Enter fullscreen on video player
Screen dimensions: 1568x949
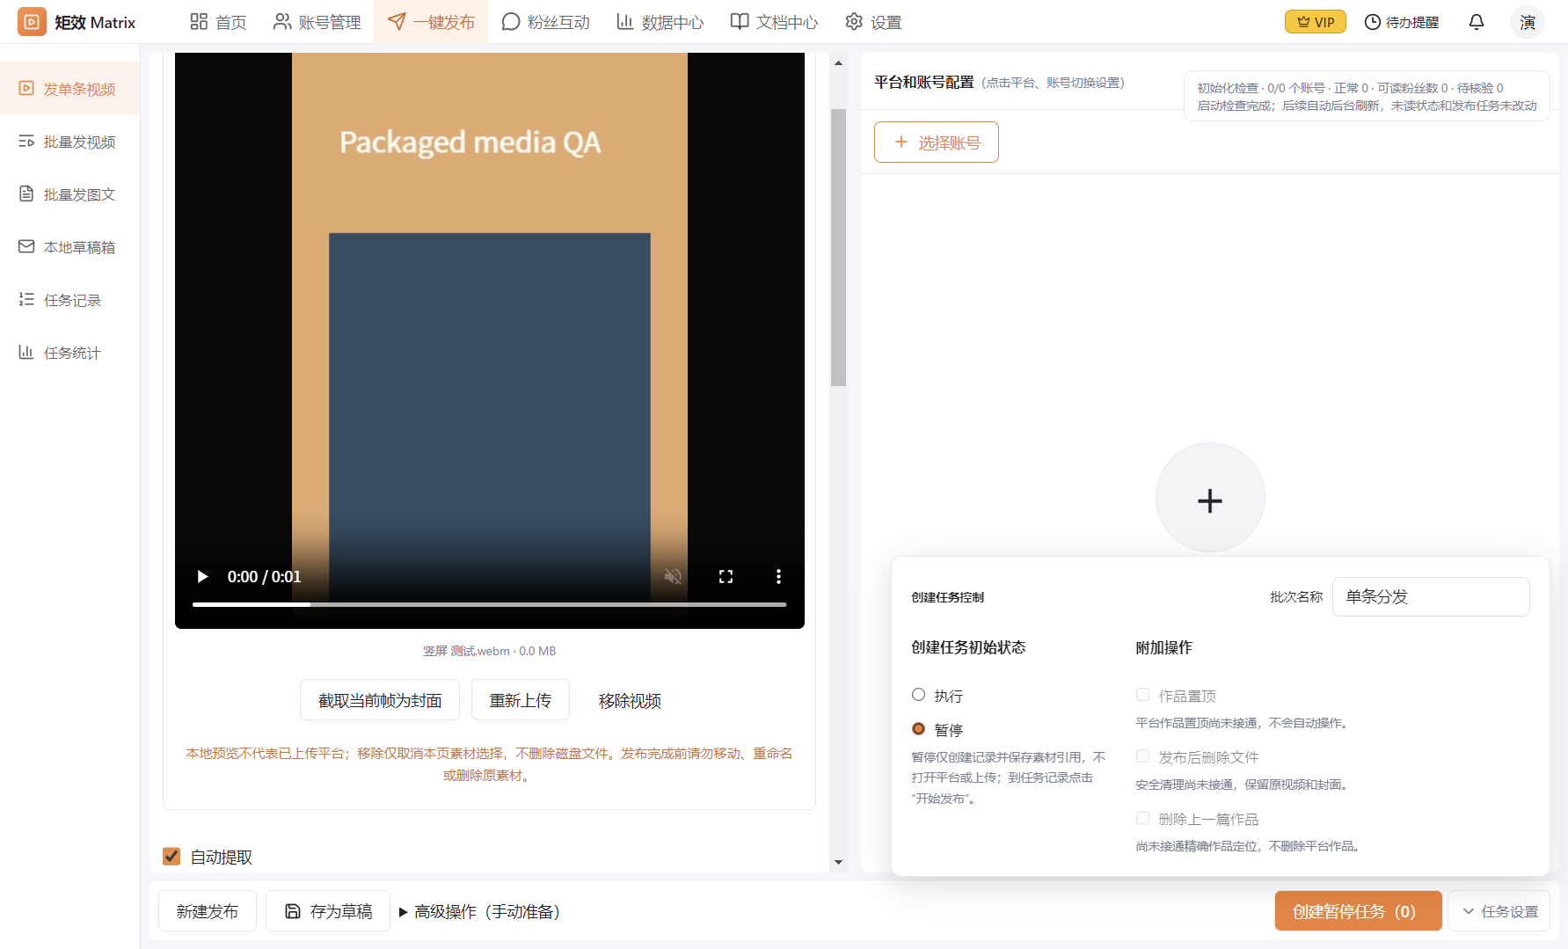(726, 576)
